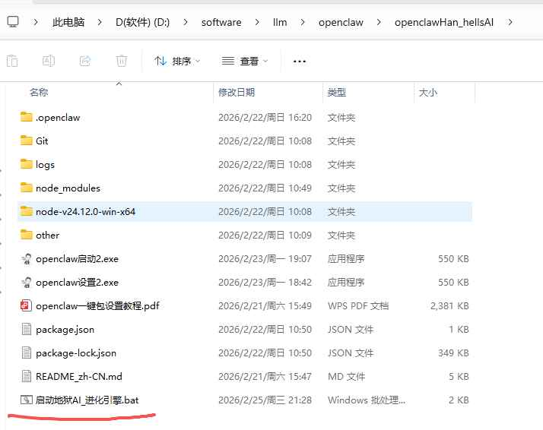Viewport: 543px width, 430px height.
Task: Open the 排序 sort dropdown
Action: (x=177, y=62)
